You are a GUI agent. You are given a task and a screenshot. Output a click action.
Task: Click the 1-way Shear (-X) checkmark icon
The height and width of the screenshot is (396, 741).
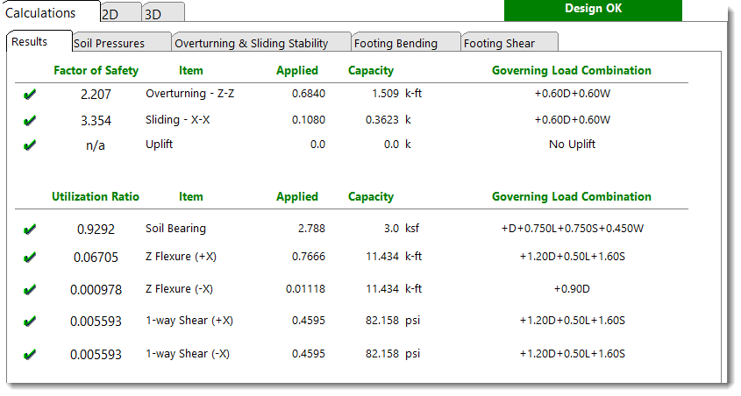click(30, 355)
